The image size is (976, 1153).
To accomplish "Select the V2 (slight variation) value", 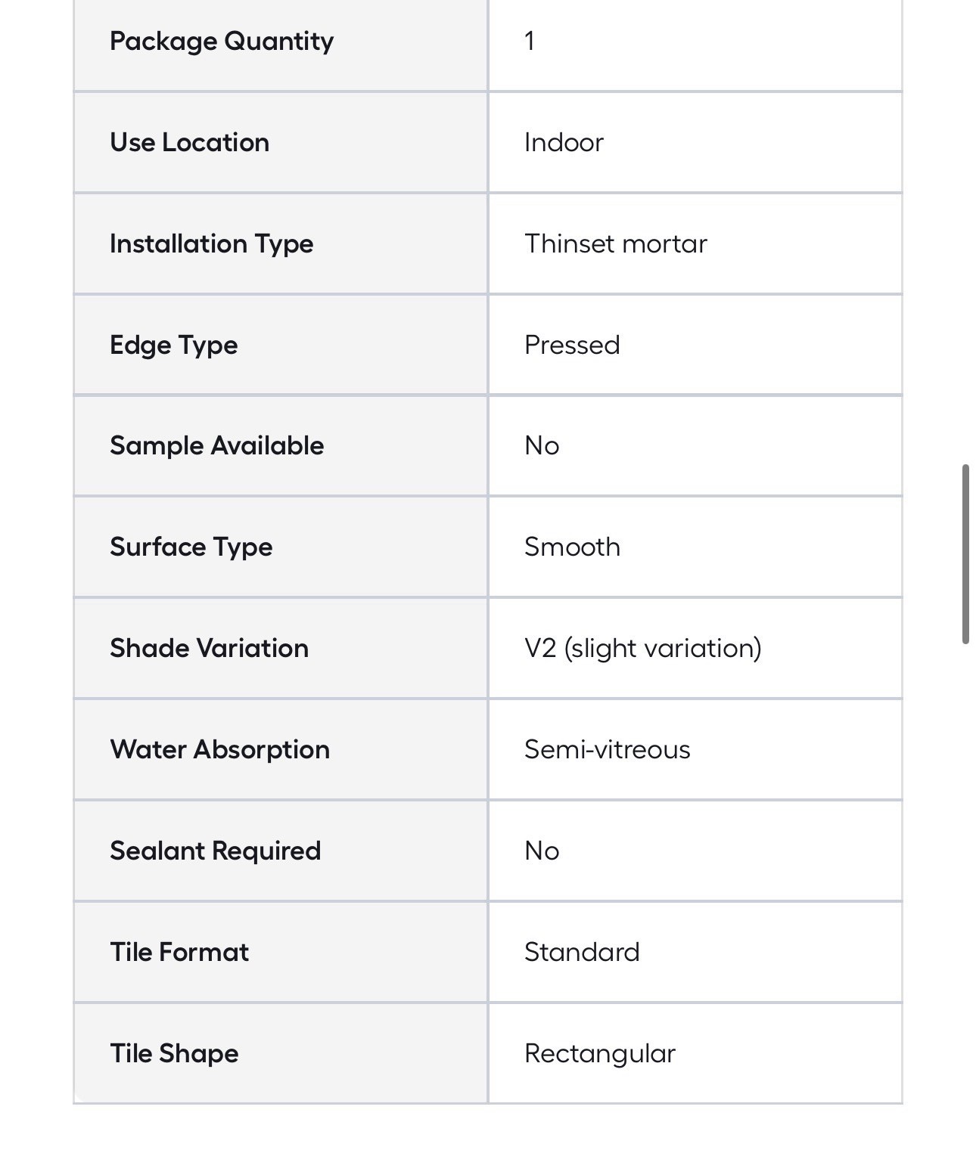I will pyautogui.click(x=643, y=649).
